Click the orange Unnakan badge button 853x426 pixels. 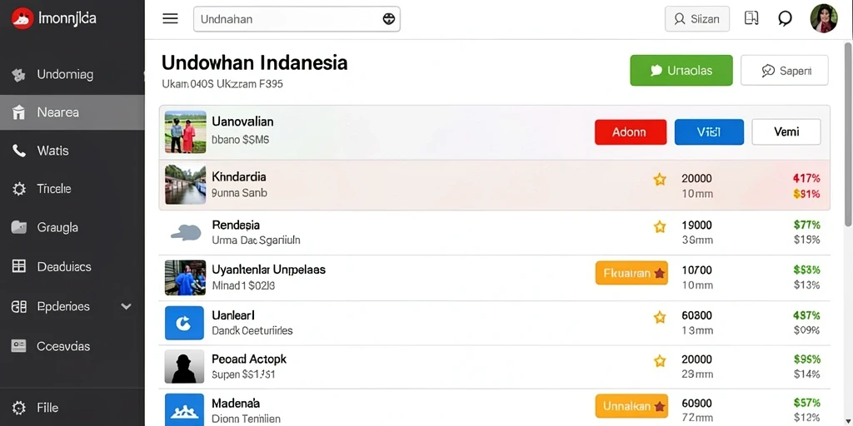[631, 406]
